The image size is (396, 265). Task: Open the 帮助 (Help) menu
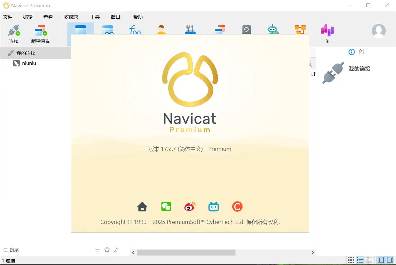tap(138, 17)
